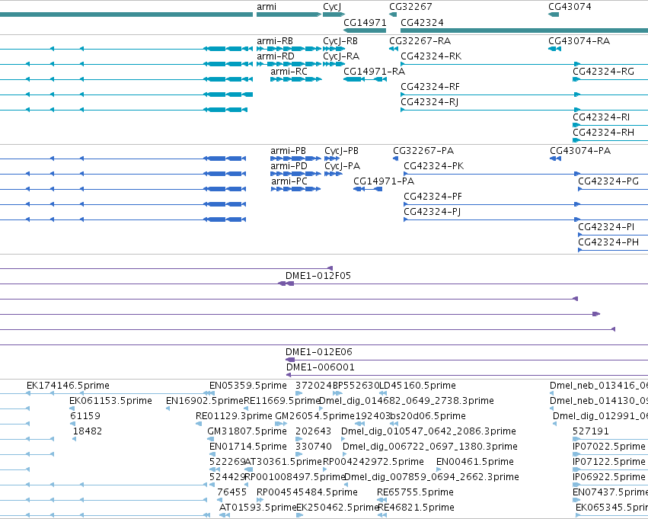Screen dimensions: 648x519
Task: Click the CG32267 gene label
Action: (410, 7)
